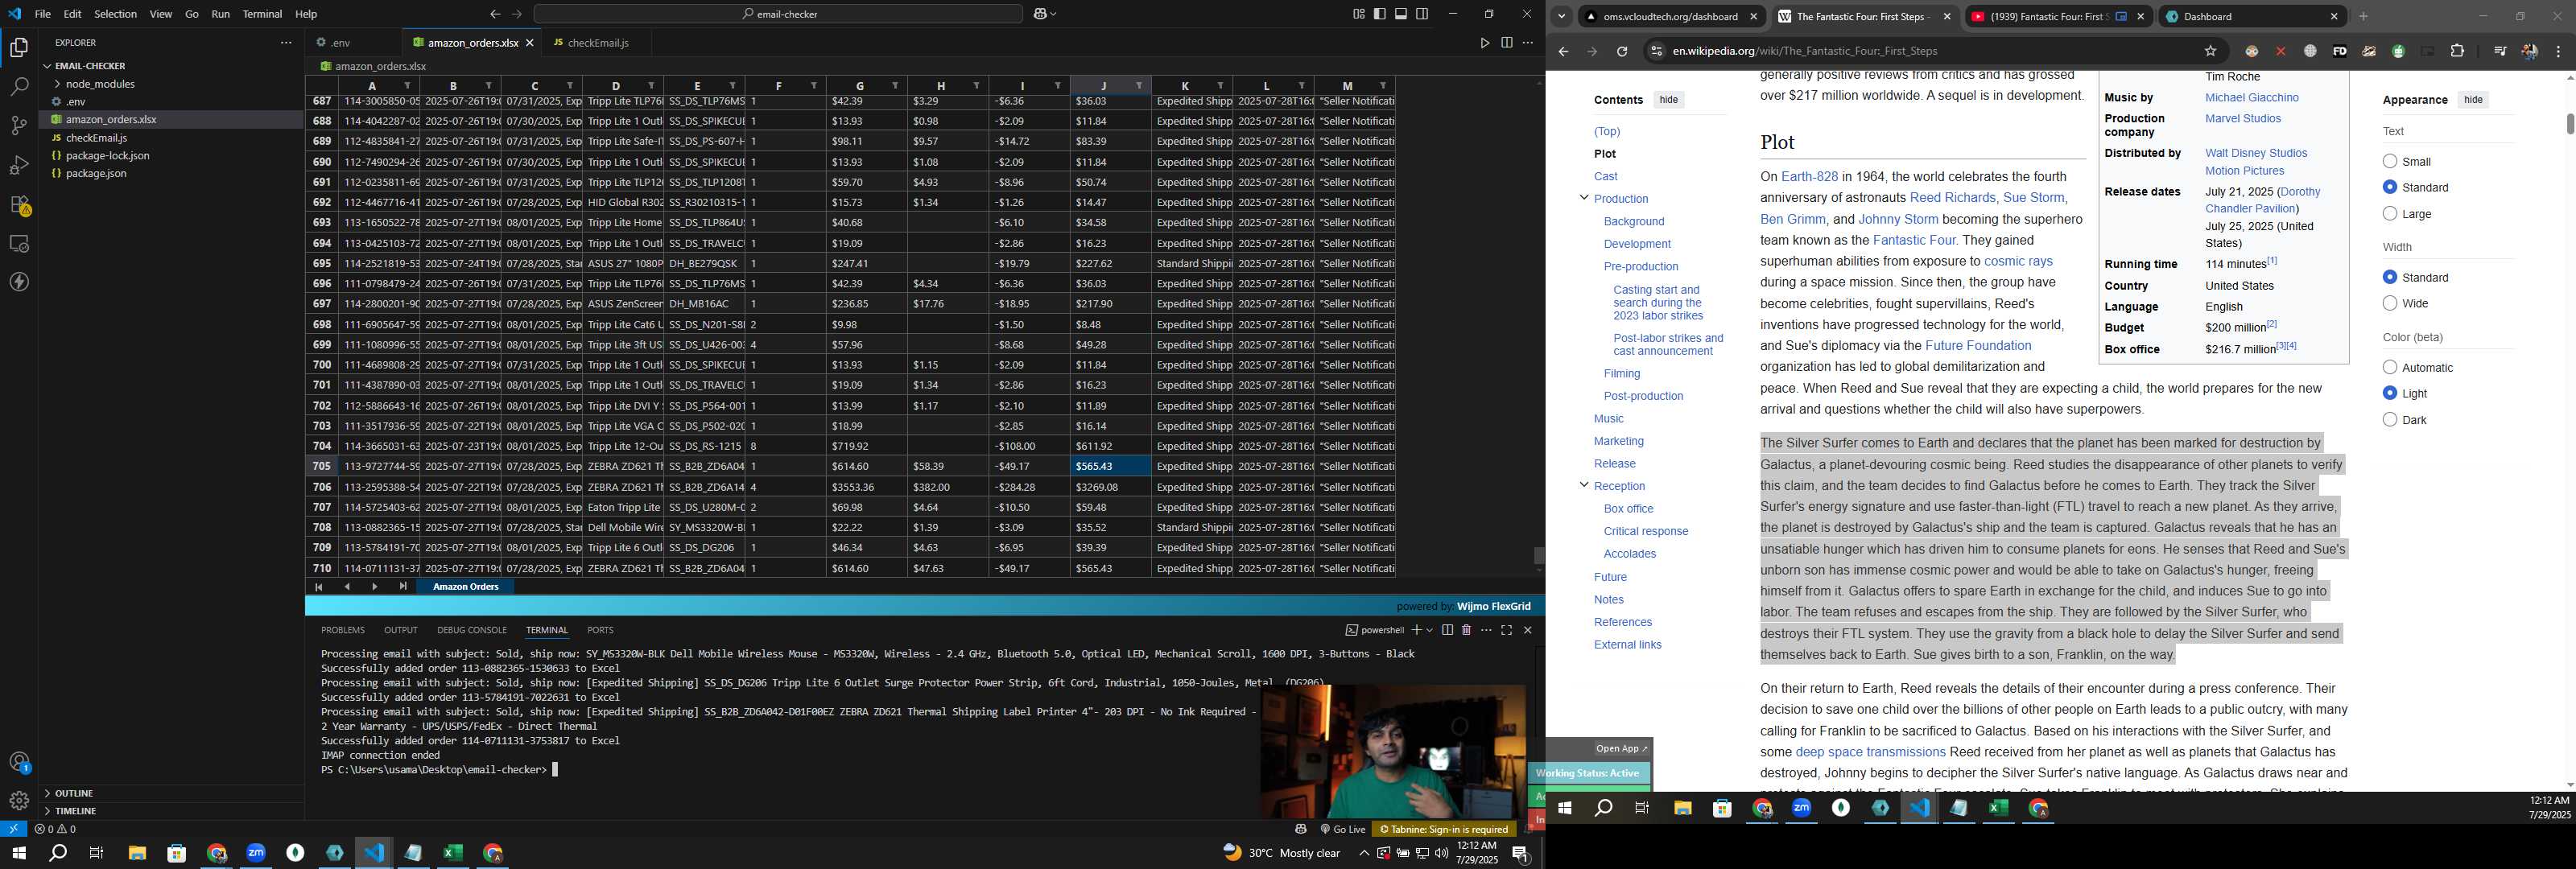The height and width of the screenshot is (869, 2576).
Task: Maximize the terminal panel size
Action: pyautogui.click(x=1506, y=630)
